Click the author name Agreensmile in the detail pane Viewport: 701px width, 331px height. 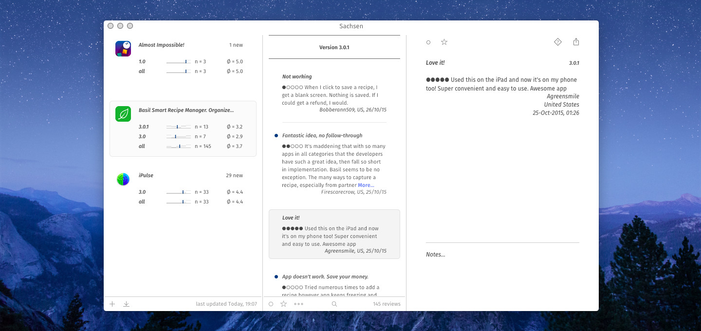(x=563, y=96)
